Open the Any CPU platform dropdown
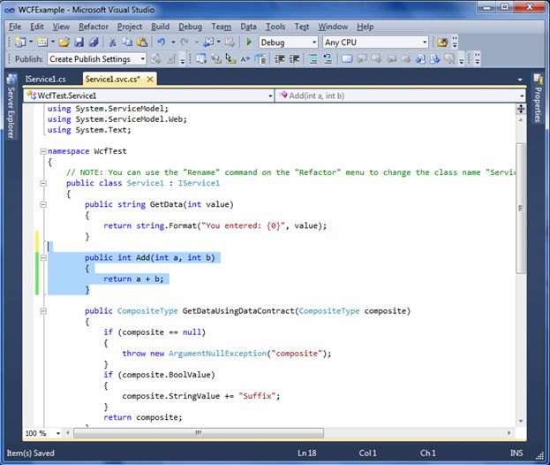Screen dimensions: 550x465 pyautogui.click(x=425, y=42)
